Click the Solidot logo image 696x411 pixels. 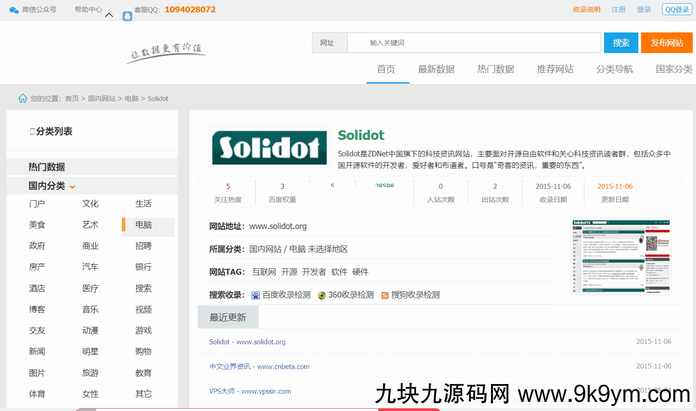point(269,148)
